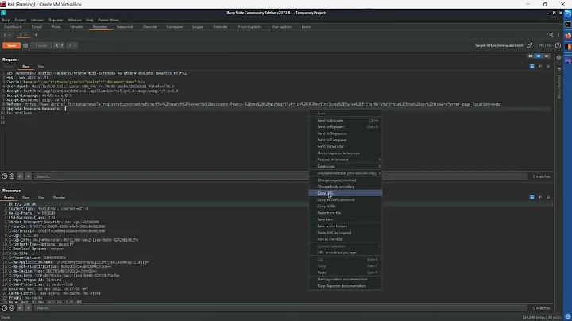Open Repeater send settings gear icon

coord(25,45)
